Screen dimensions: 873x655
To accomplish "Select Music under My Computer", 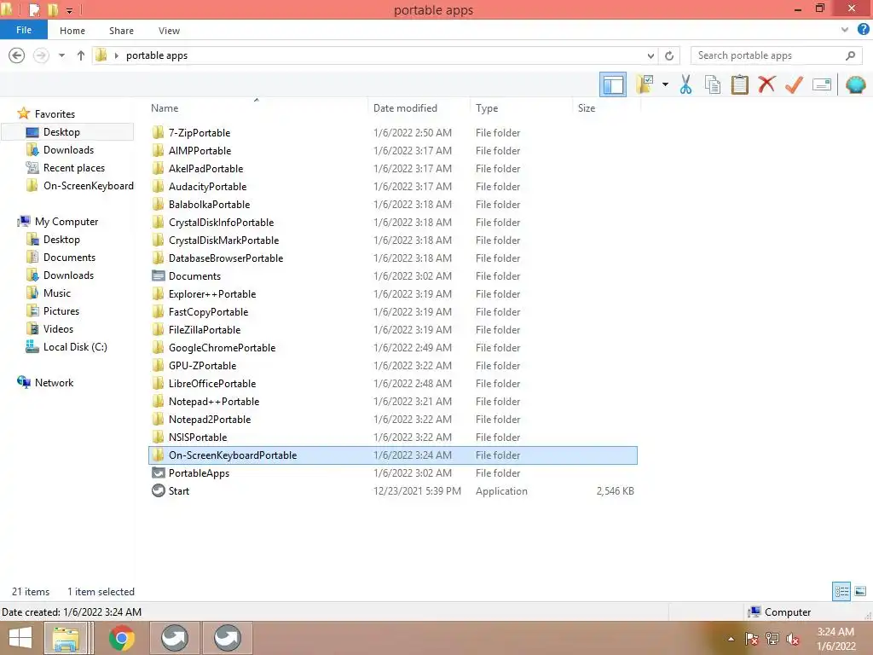I will [x=57, y=293].
